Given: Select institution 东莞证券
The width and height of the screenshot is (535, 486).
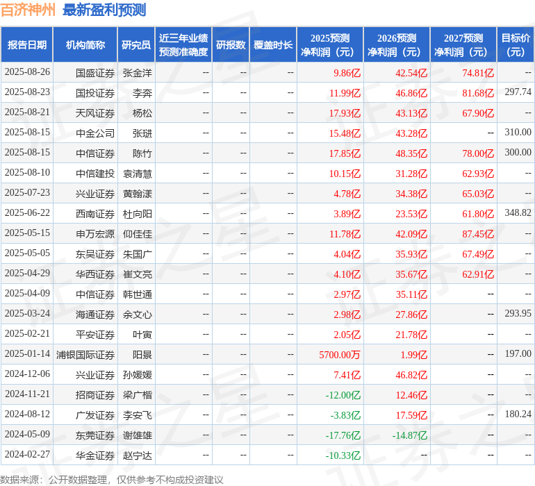Looking at the screenshot, I should point(95,435).
